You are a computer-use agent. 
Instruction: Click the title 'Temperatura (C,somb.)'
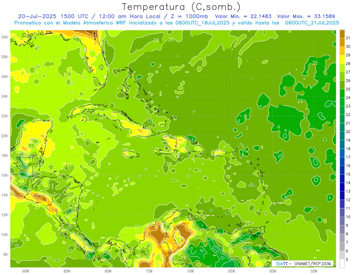pos(181,7)
